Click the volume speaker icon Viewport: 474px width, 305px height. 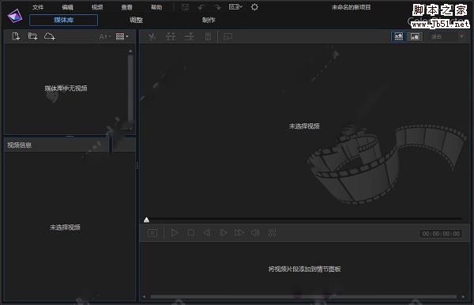pyautogui.click(x=255, y=233)
